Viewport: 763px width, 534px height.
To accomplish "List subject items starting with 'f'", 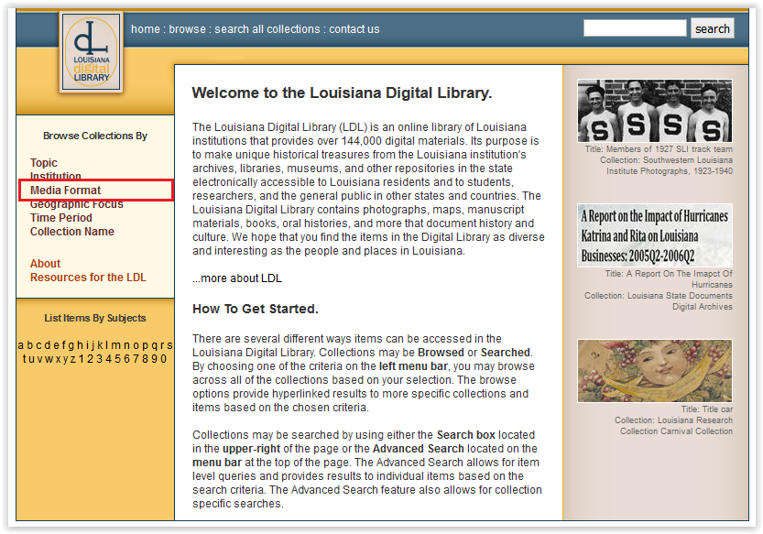I will [63, 345].
